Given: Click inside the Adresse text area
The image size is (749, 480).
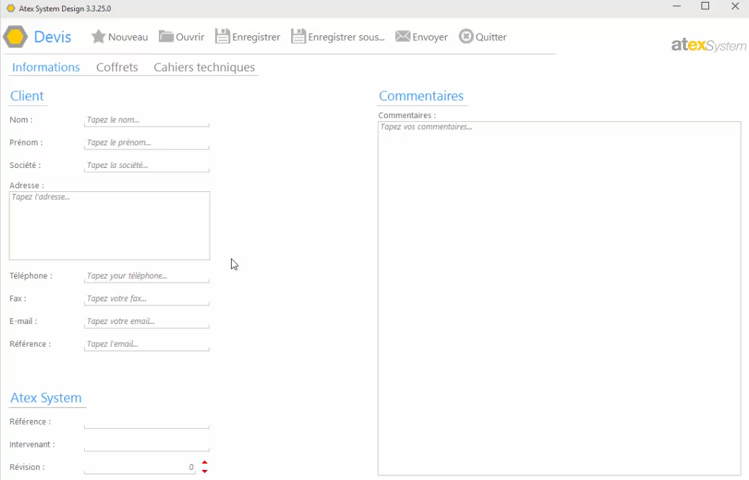Looking at the screenshot, I should coord(109,226).
